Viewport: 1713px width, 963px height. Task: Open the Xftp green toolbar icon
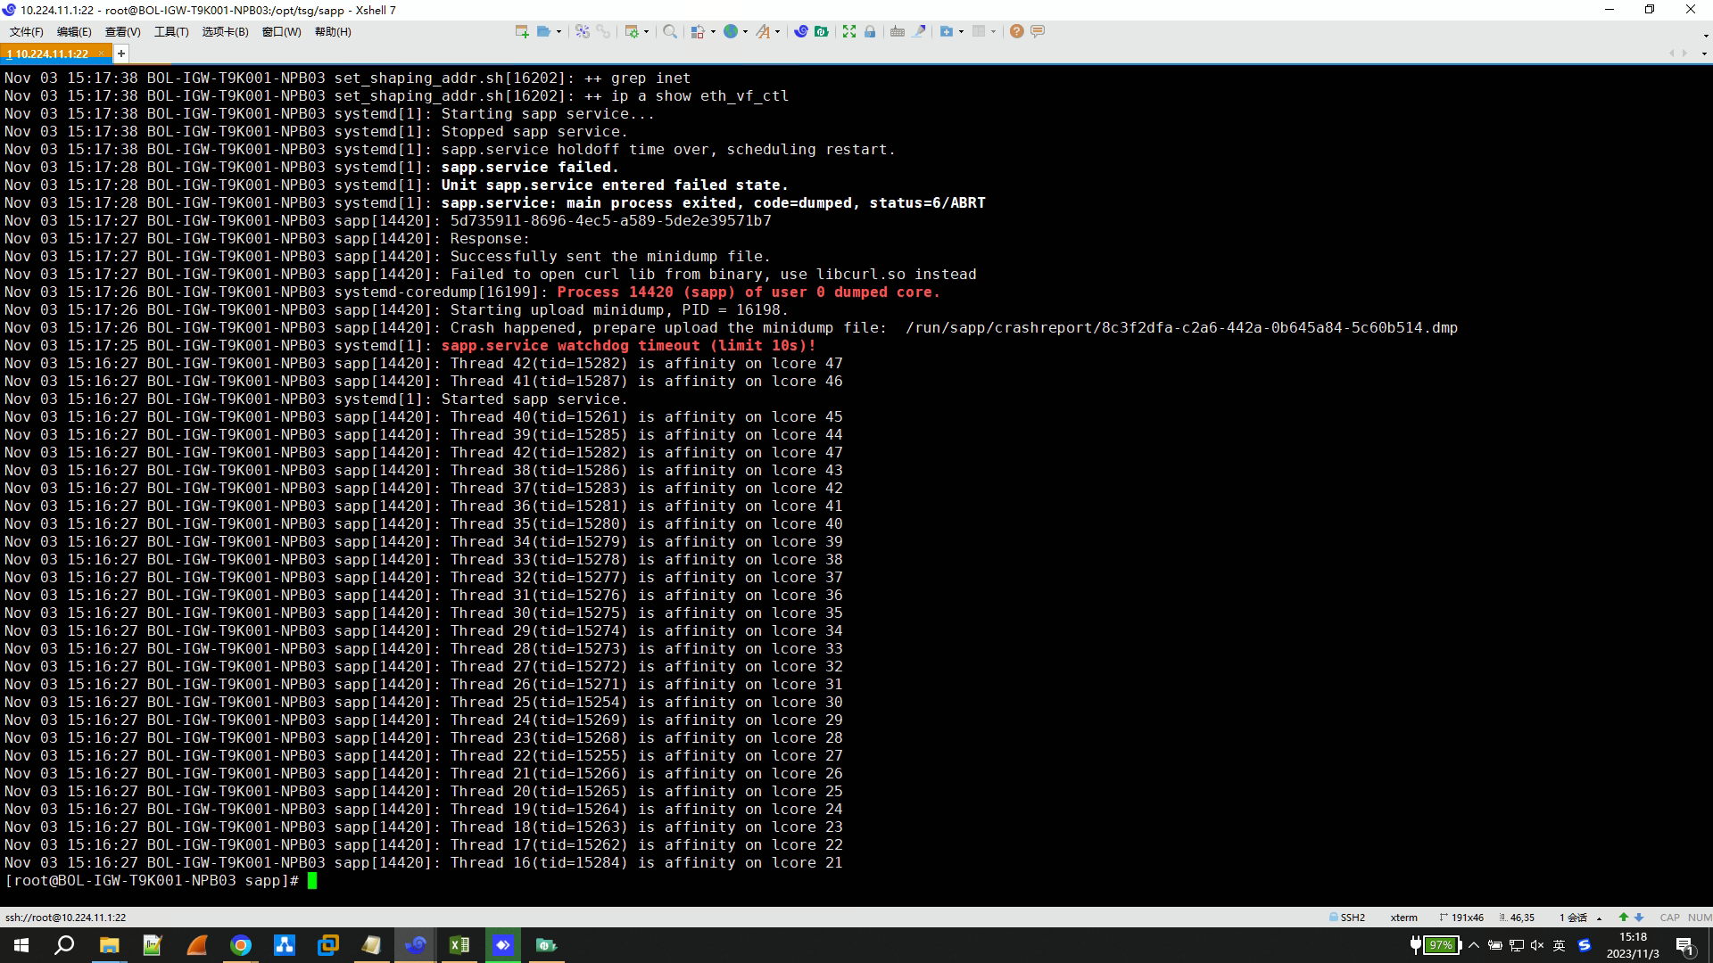pyautogui.click(x=822, y=31)
